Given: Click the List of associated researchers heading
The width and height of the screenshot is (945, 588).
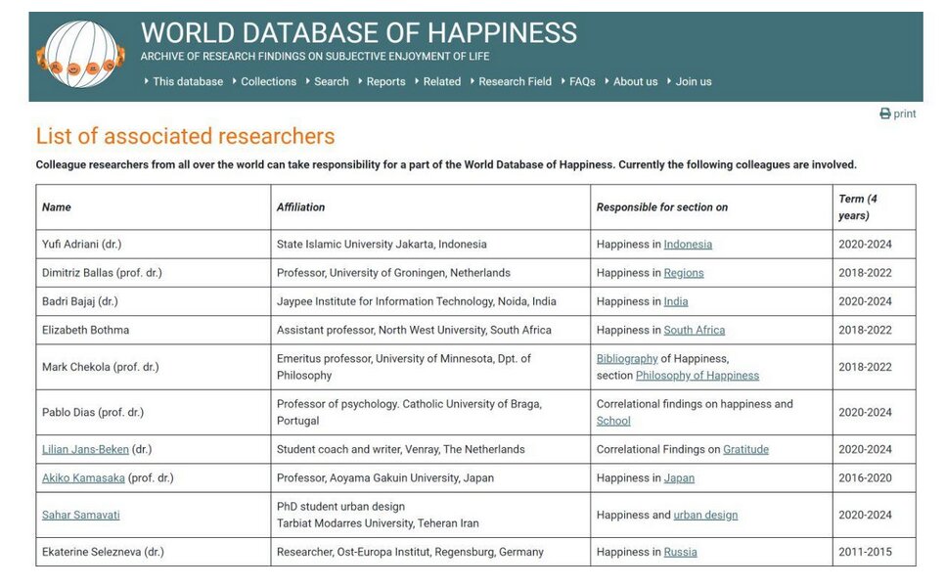Looking at the screenshot, I should click(185, 136).
